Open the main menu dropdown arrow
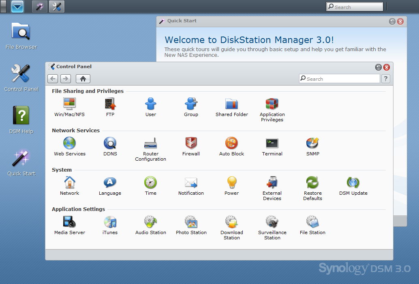This screenshot has height=284, width=419. pos(17,6)
